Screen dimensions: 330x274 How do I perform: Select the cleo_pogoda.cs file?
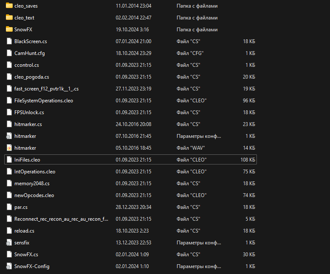point(32,77)
